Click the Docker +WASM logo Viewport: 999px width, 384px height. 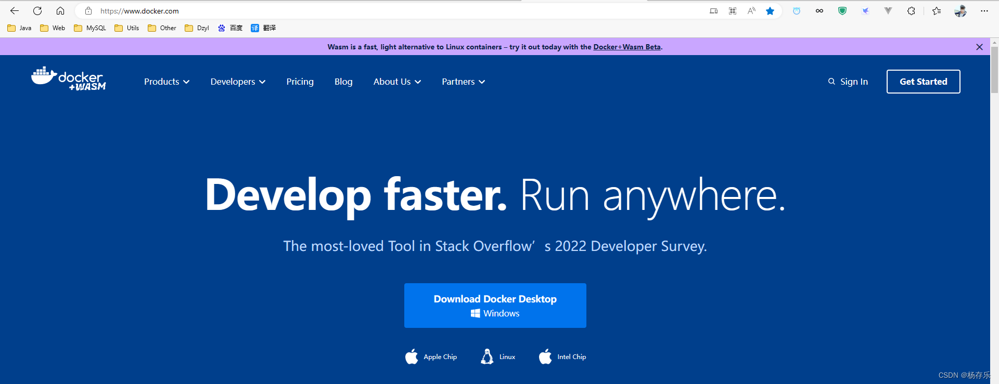[69, 78]
